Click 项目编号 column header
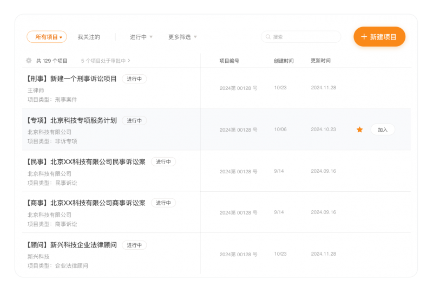433x292 pixels. point(229,61)
